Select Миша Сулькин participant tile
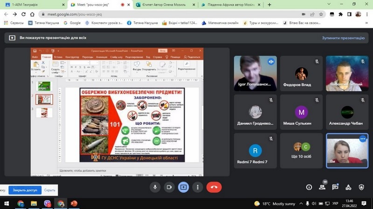 301,112
